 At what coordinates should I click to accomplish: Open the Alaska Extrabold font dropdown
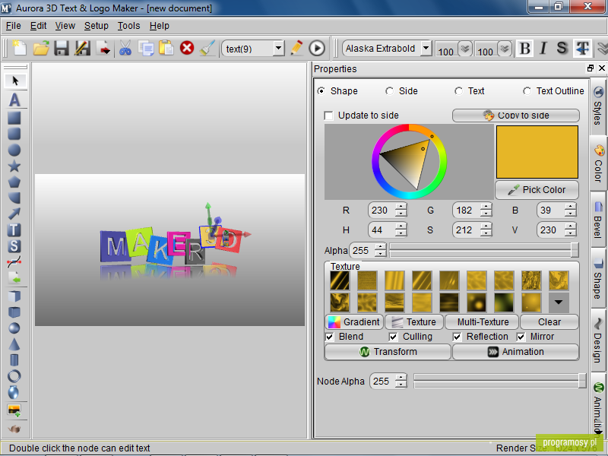426,49
